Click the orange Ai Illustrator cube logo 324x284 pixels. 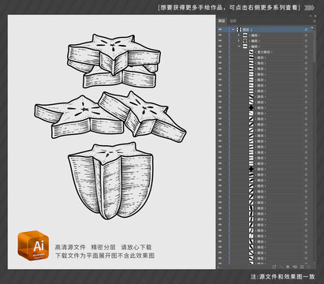(x=33, y=245)
